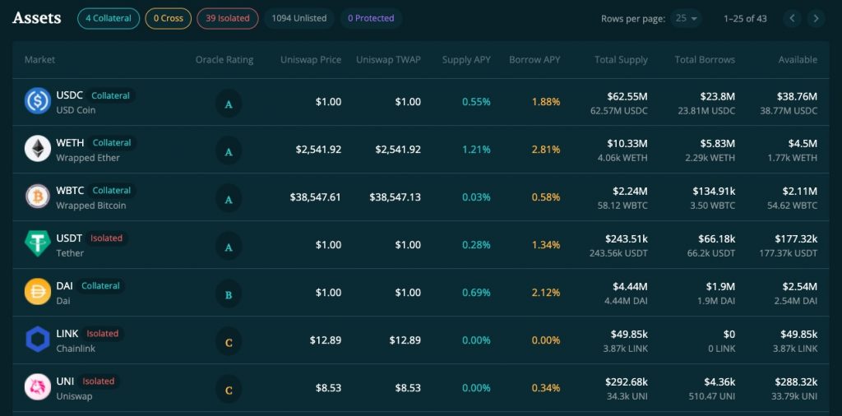Sort by Total Borrows column
Image resolution: width=842 pixels, height=416 pixels.
705,59
